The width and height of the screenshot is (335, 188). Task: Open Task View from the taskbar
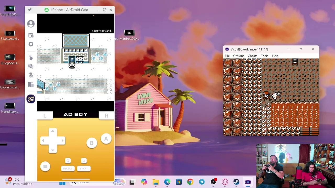click(132, 182)
